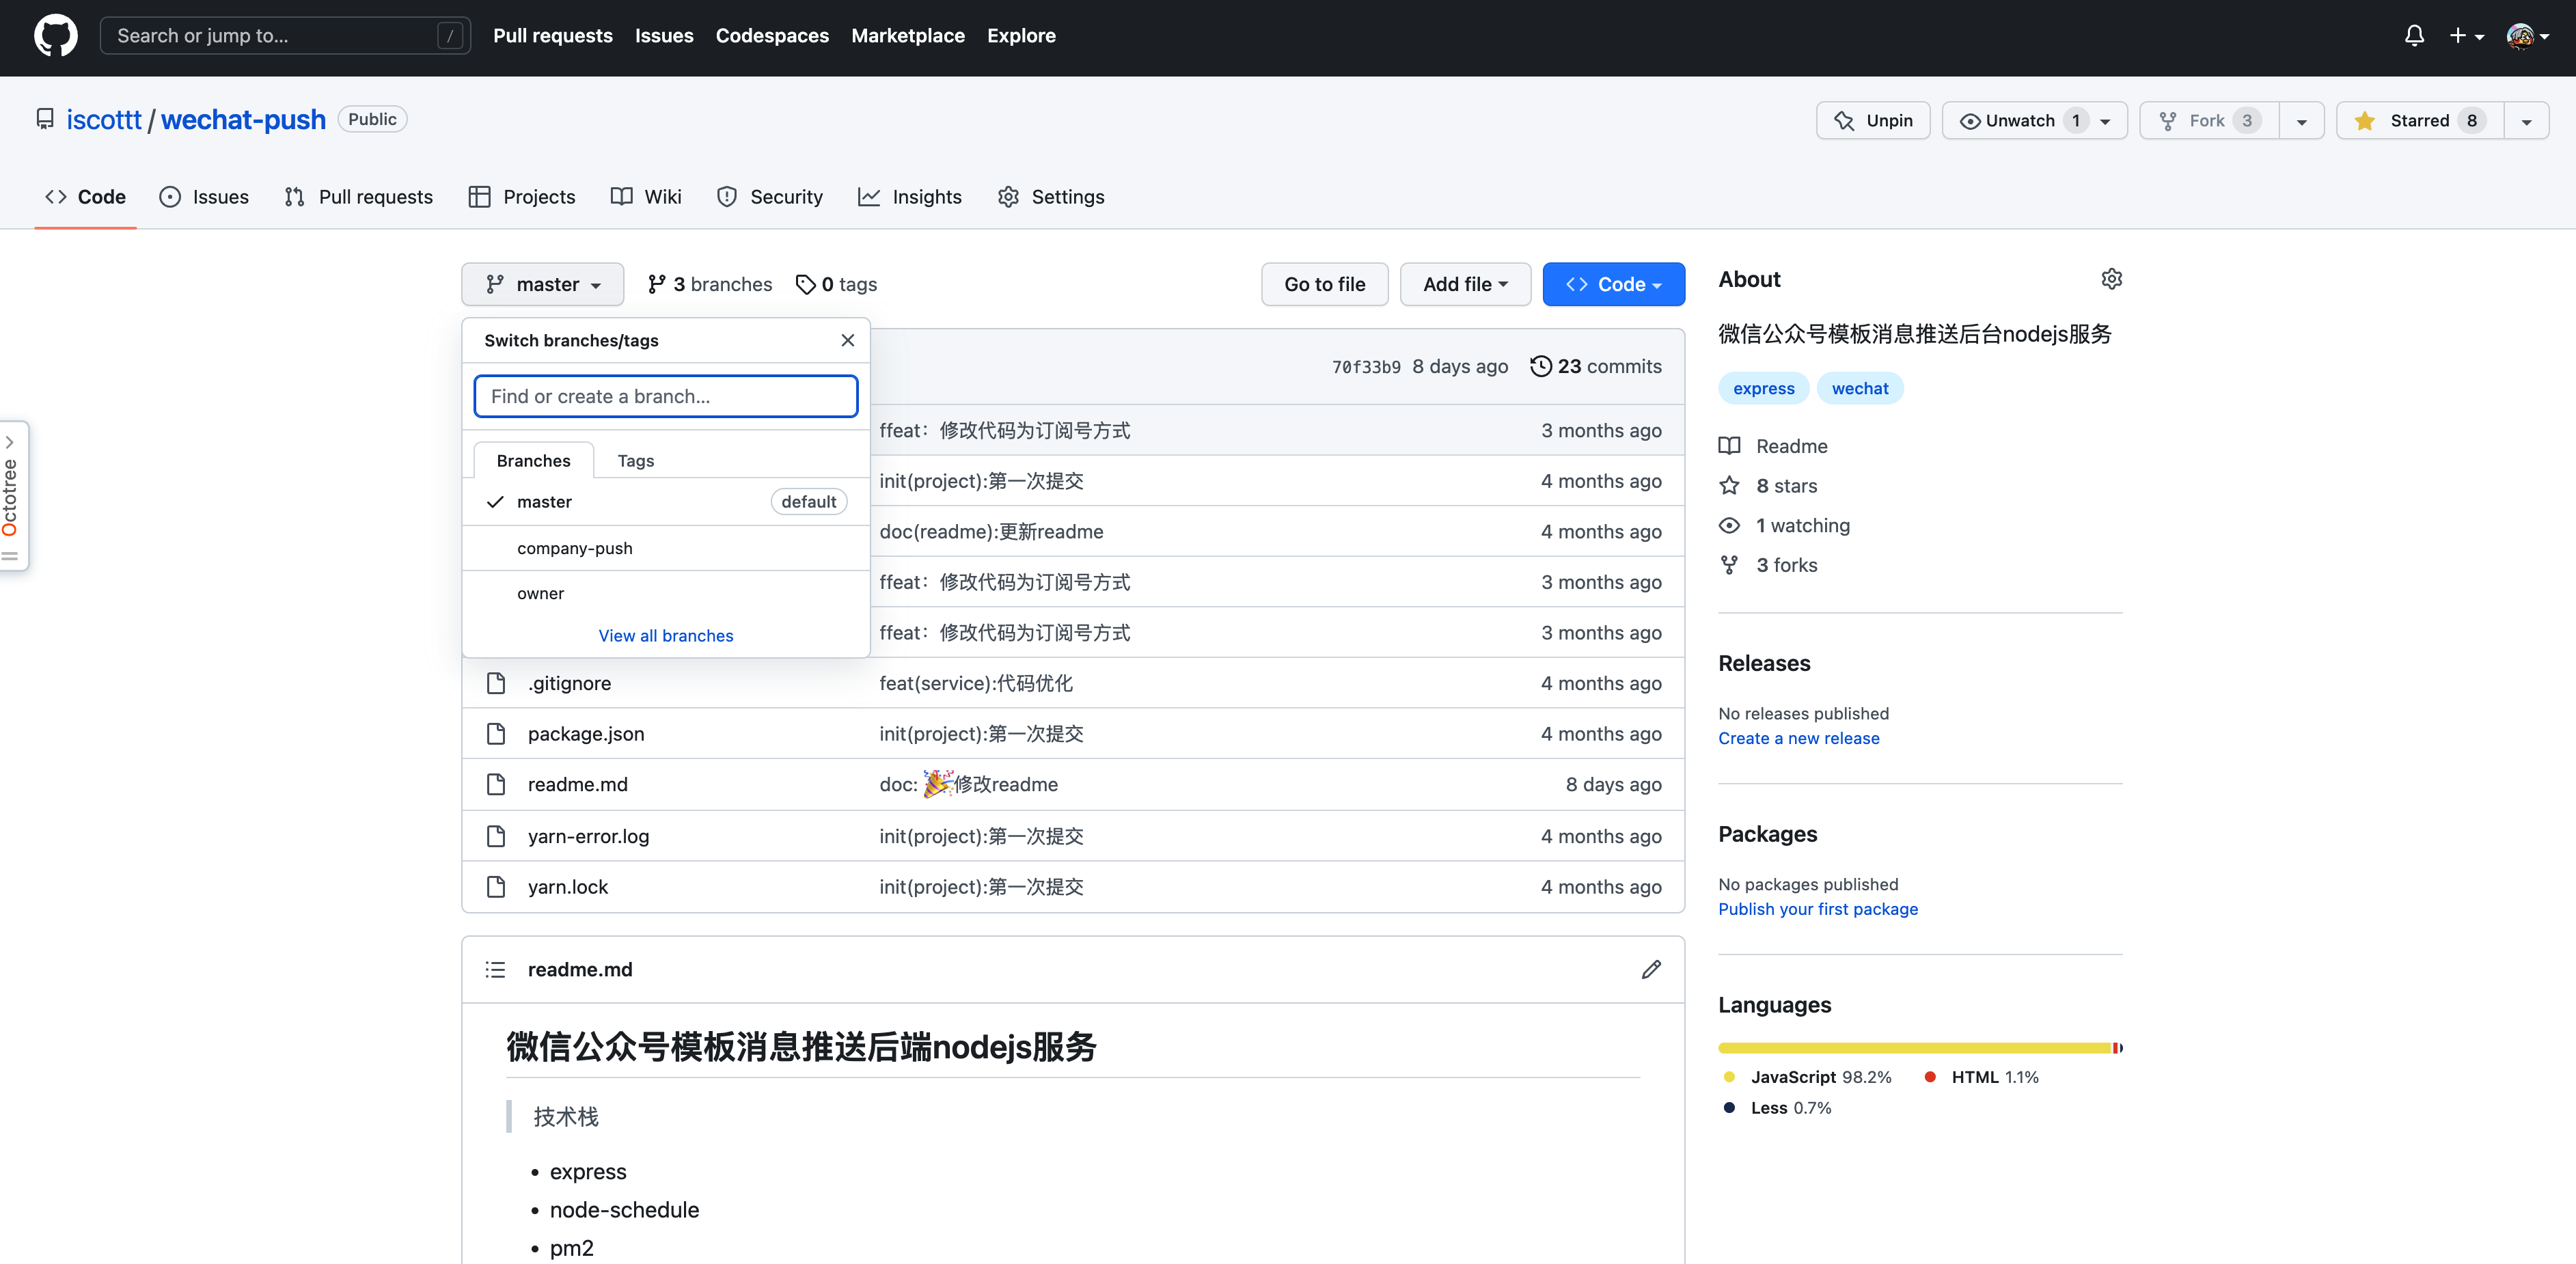Open the master branch selector dropdown
The width and height of the screenshot is (2576, 1264).
pos(542,284)
